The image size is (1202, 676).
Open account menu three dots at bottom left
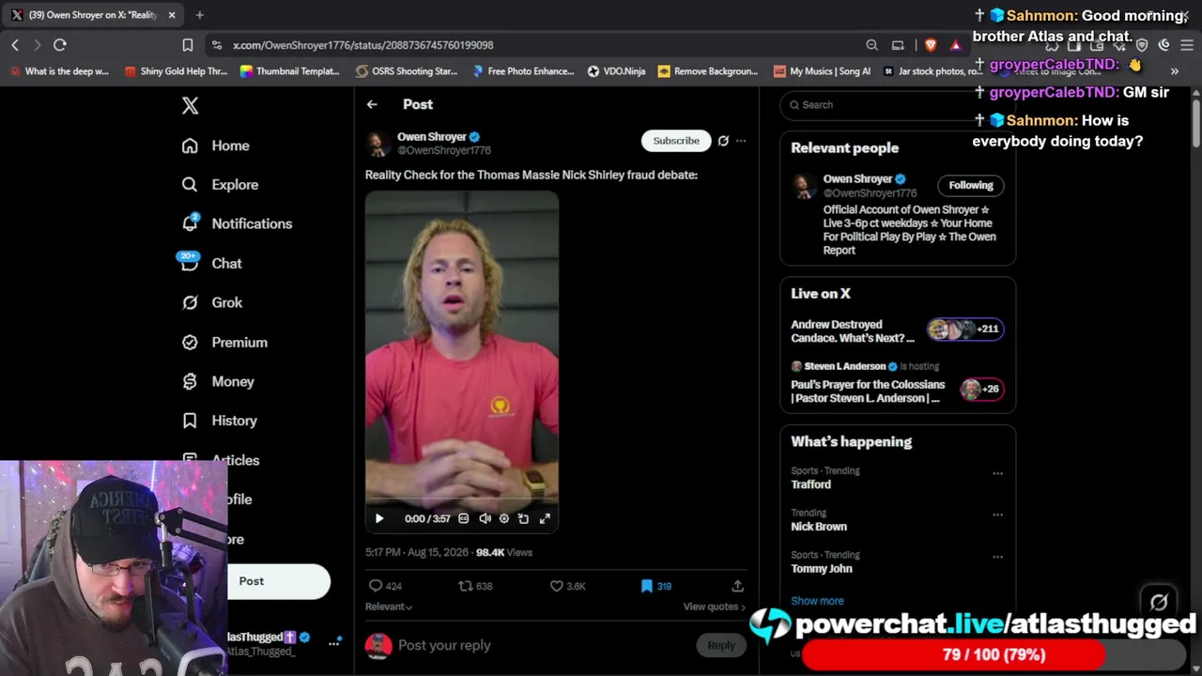(x=333, y=643)
